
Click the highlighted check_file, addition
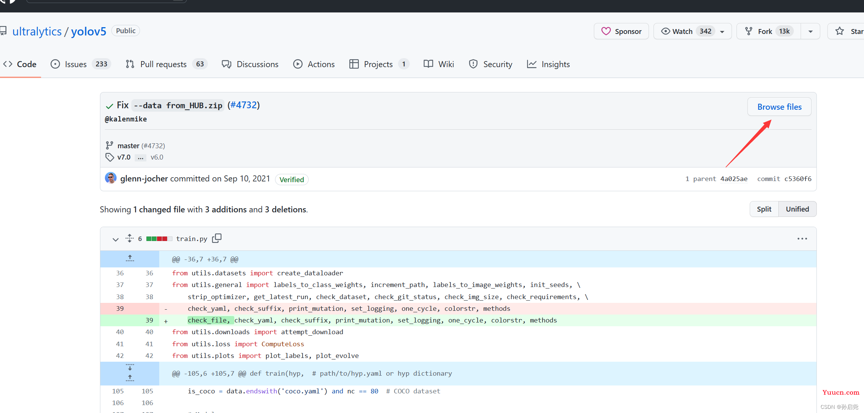(x=210, y=320)
